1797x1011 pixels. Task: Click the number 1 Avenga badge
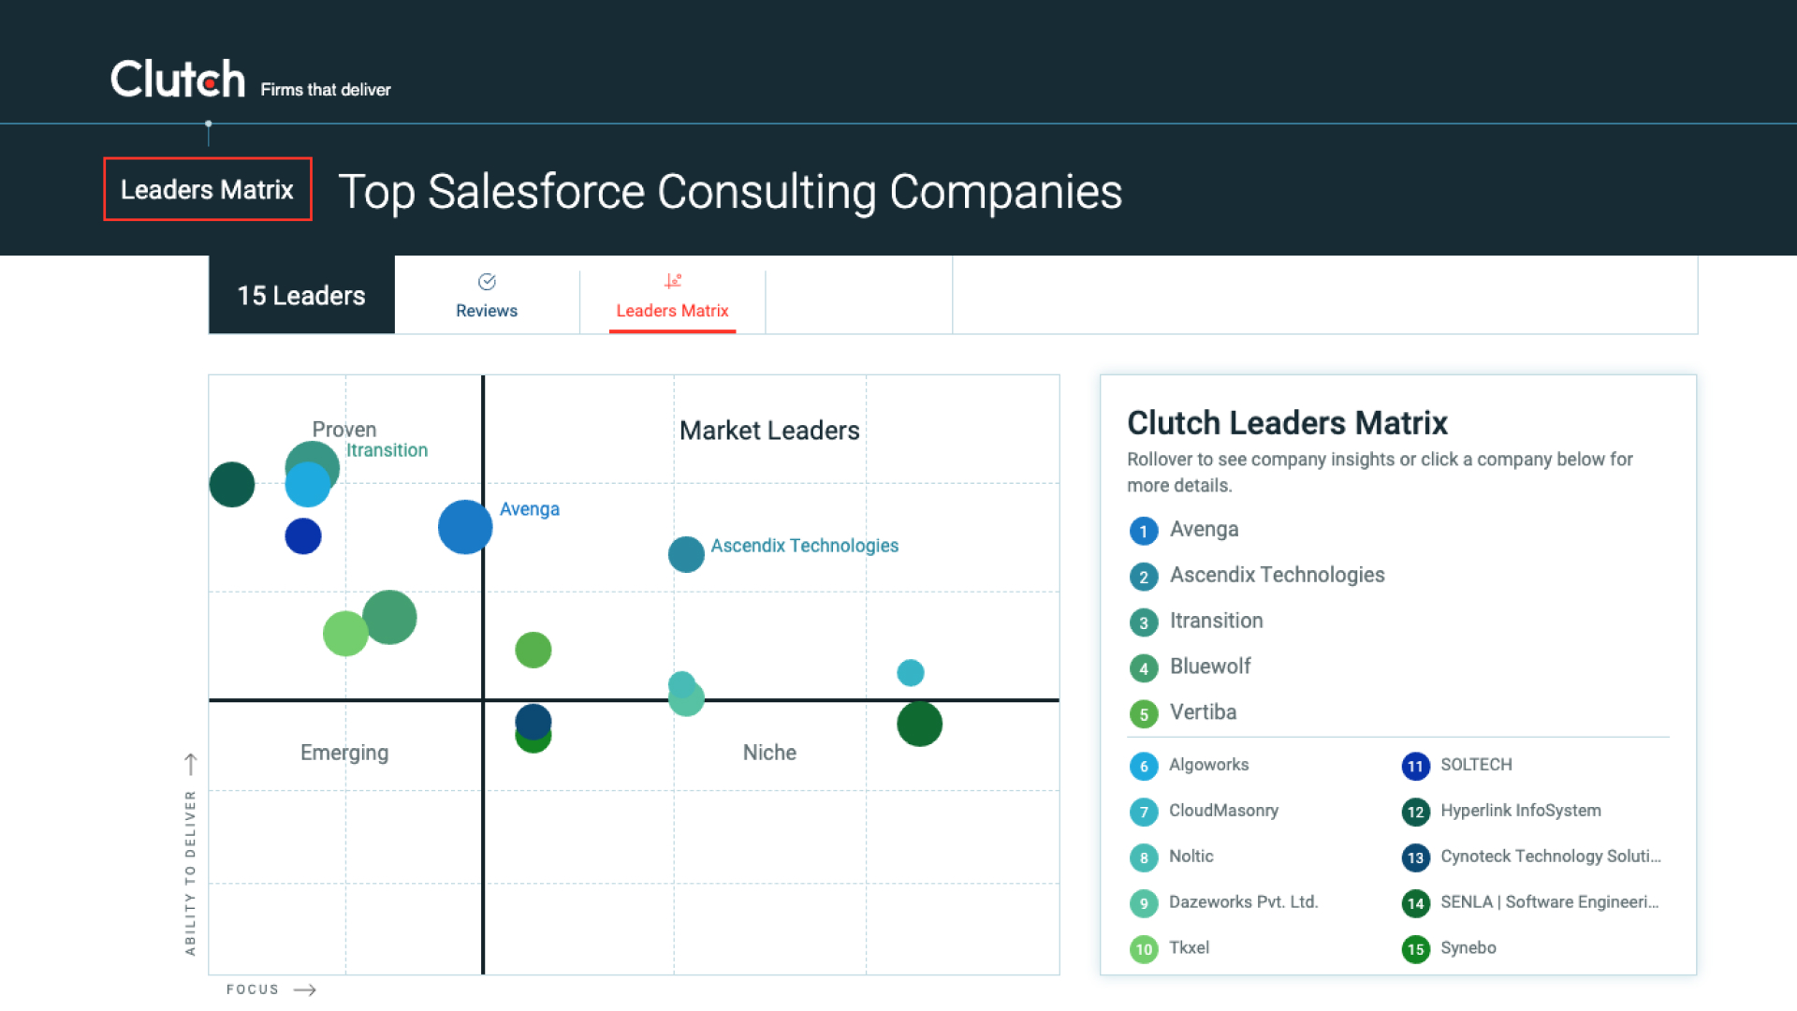coord(1143,531)
